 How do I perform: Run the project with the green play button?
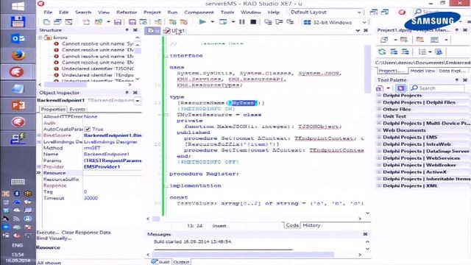click(202, 22)
